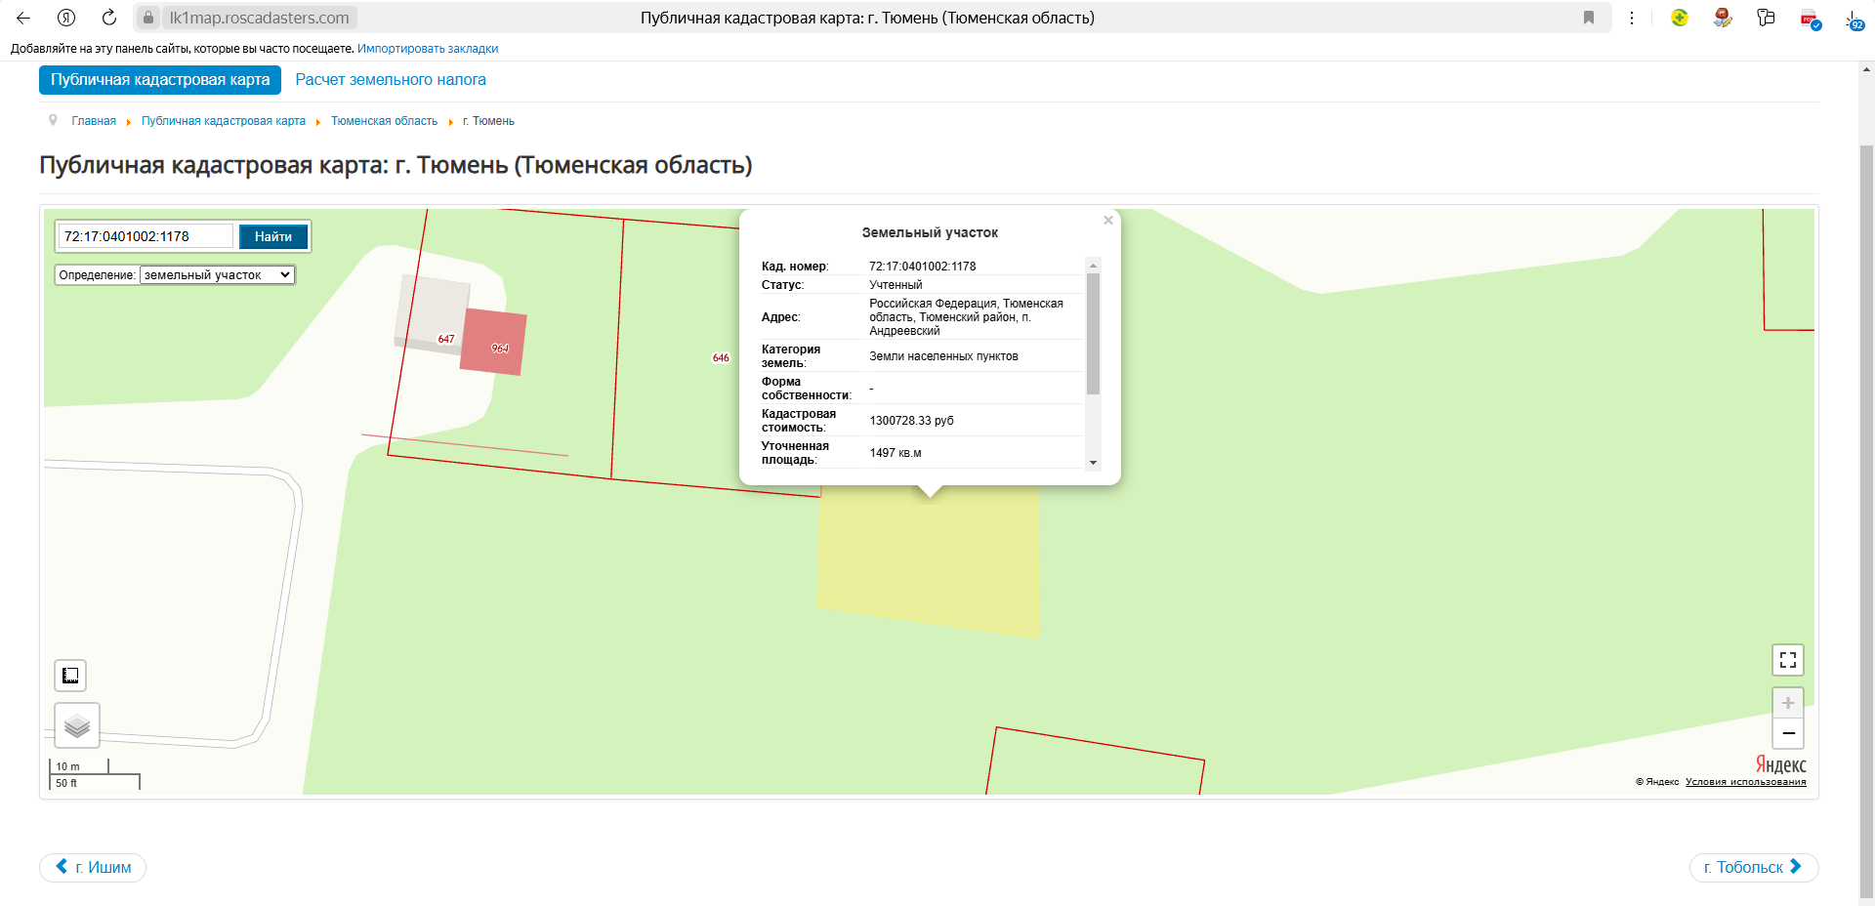Open Тюменская область breadcrumb link
Viewport: 1875px width, 906px height.
(384, 121)
